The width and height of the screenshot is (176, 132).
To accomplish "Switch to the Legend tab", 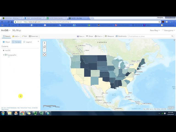I will tap(28, 42).
